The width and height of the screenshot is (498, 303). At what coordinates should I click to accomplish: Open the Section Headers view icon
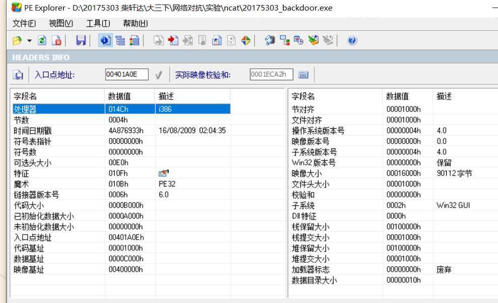pos(134,41)
